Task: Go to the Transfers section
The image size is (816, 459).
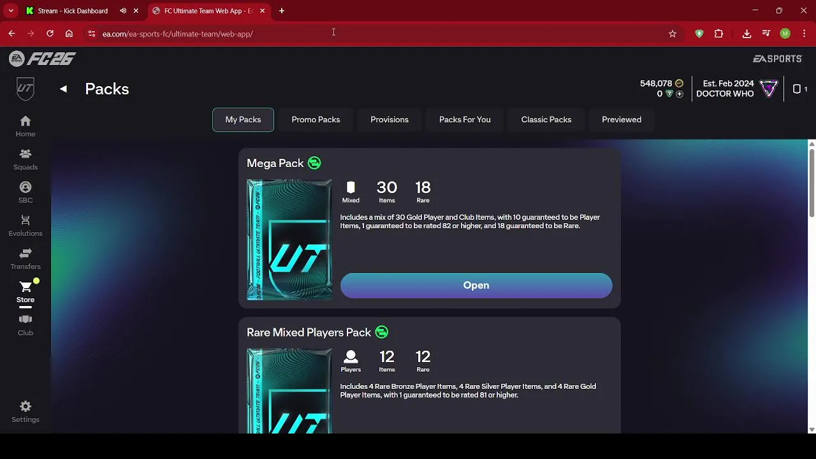Action: [25, 259]
